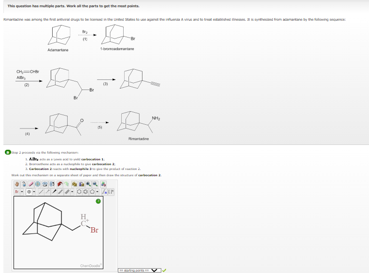Screen dimensions: 369x273
Task: Select the bold wedge bond tool
Action: (54, 192)
